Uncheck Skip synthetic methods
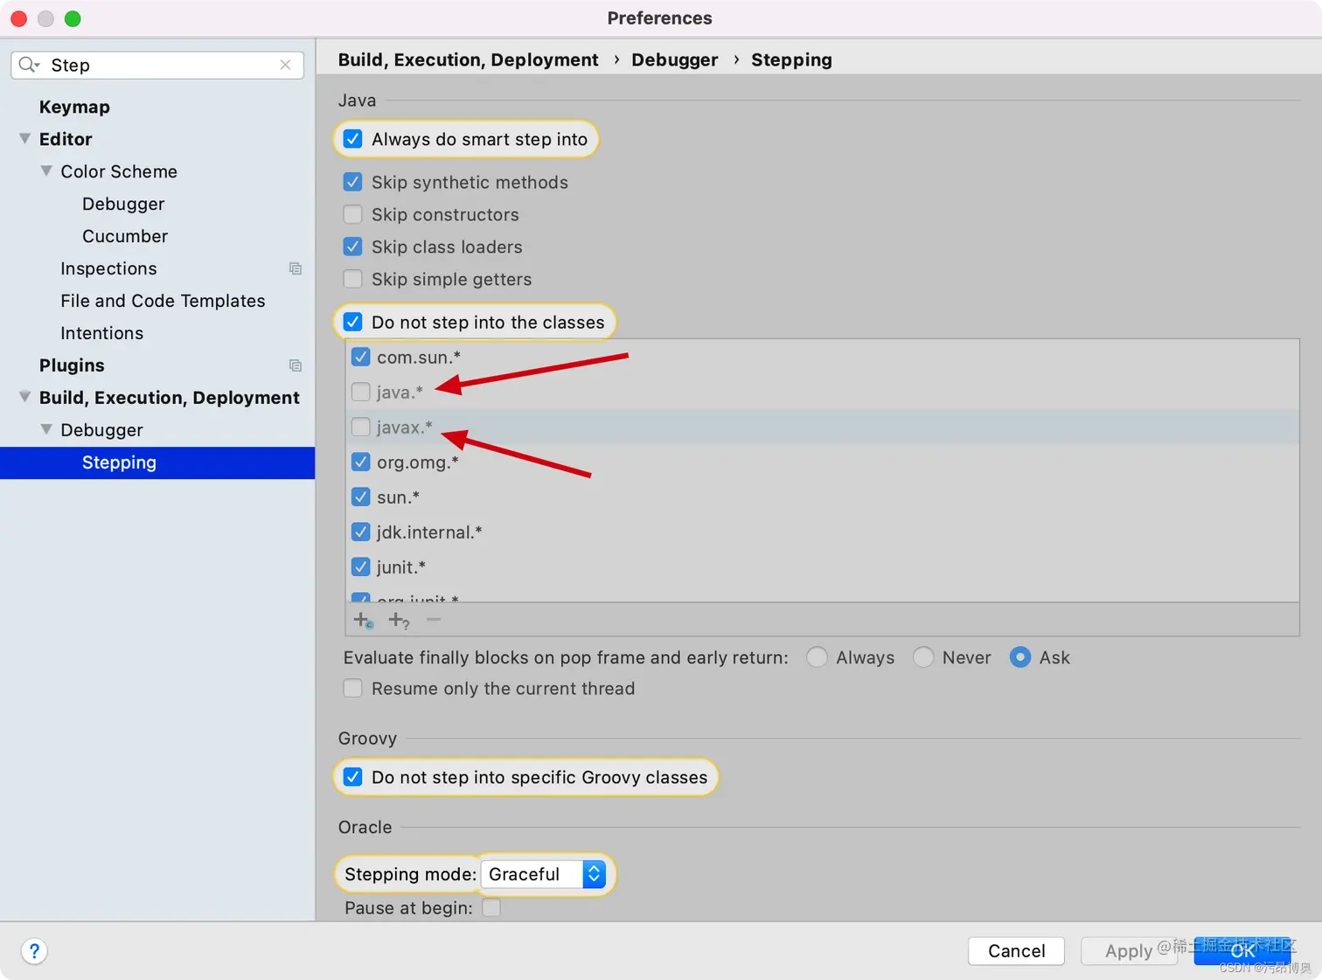The image size is (1322, 980). click(x=353, y=182)
